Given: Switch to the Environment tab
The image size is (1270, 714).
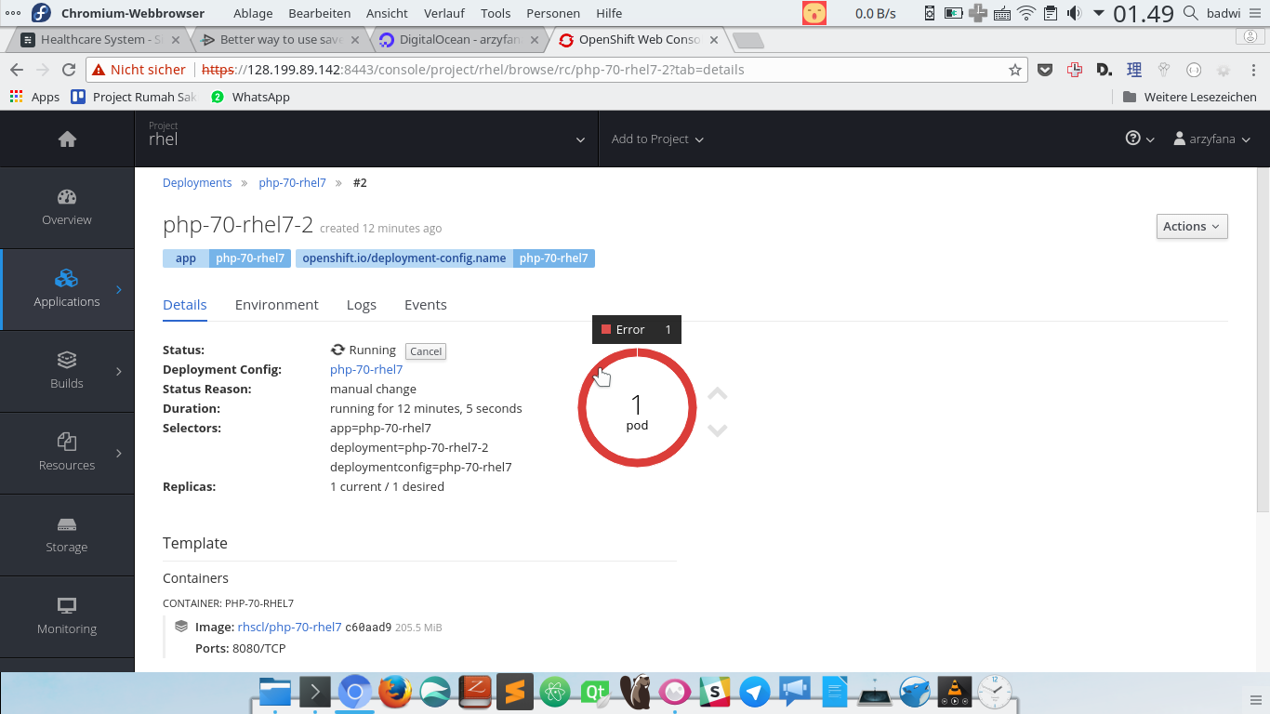Looking at the screenshot, I should [276, 305].
